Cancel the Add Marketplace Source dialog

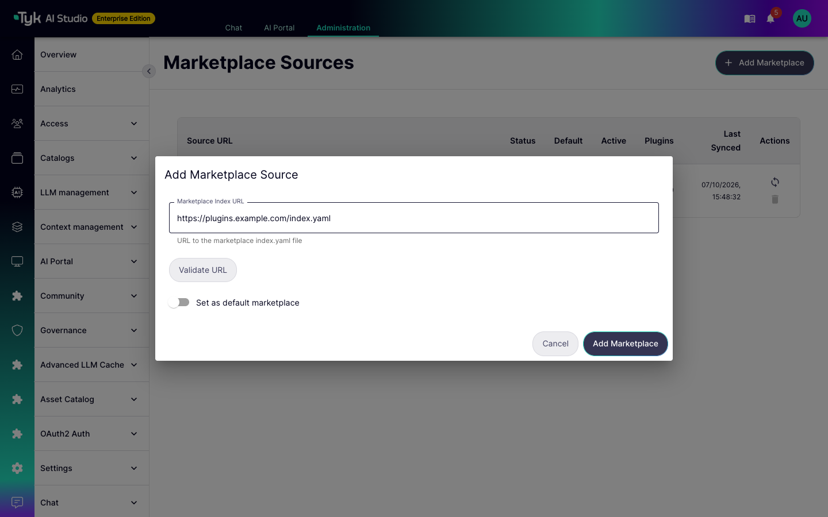point(555,344)
